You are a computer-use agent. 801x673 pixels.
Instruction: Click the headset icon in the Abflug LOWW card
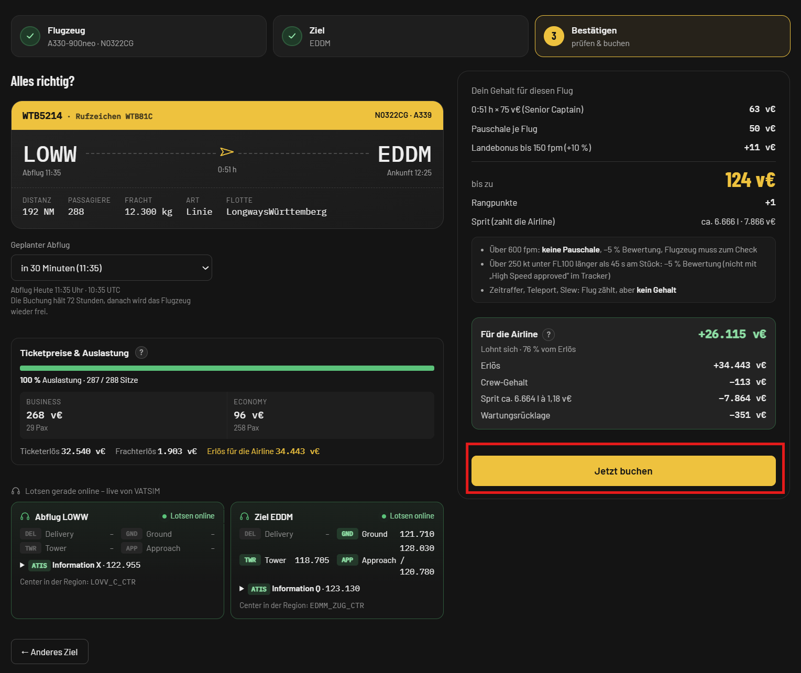pos(25,516)
